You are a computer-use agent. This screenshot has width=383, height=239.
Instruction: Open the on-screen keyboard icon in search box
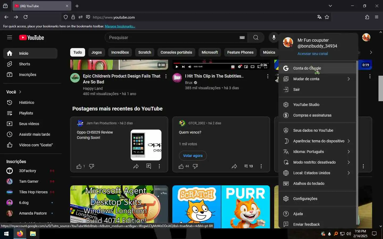(x=242, y=37)
